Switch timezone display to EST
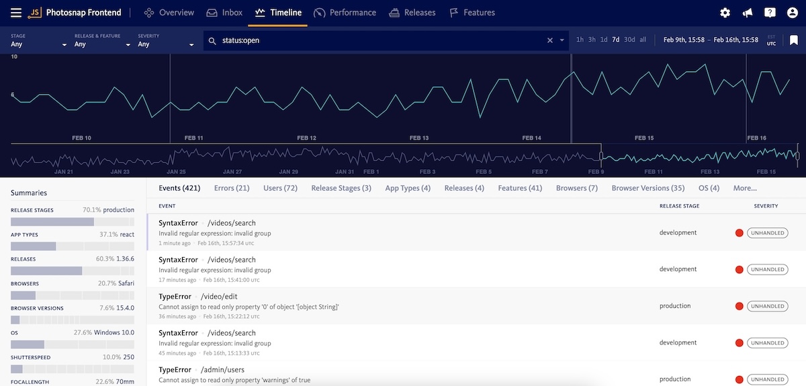The height and width of the screenshot is (386, 806). 771,37
